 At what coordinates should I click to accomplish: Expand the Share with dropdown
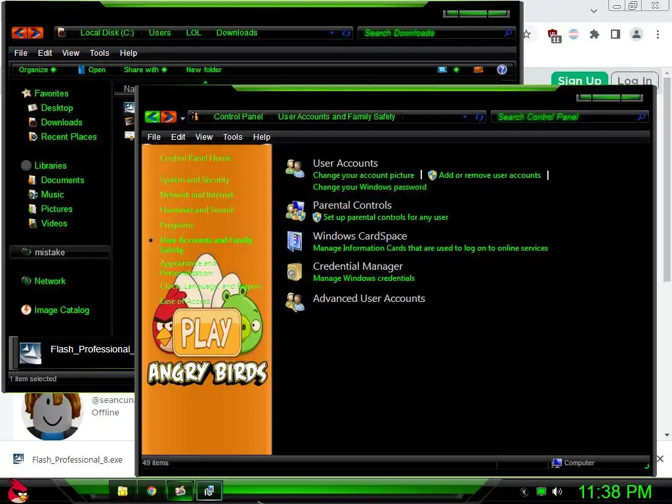[x=145, y=70]
